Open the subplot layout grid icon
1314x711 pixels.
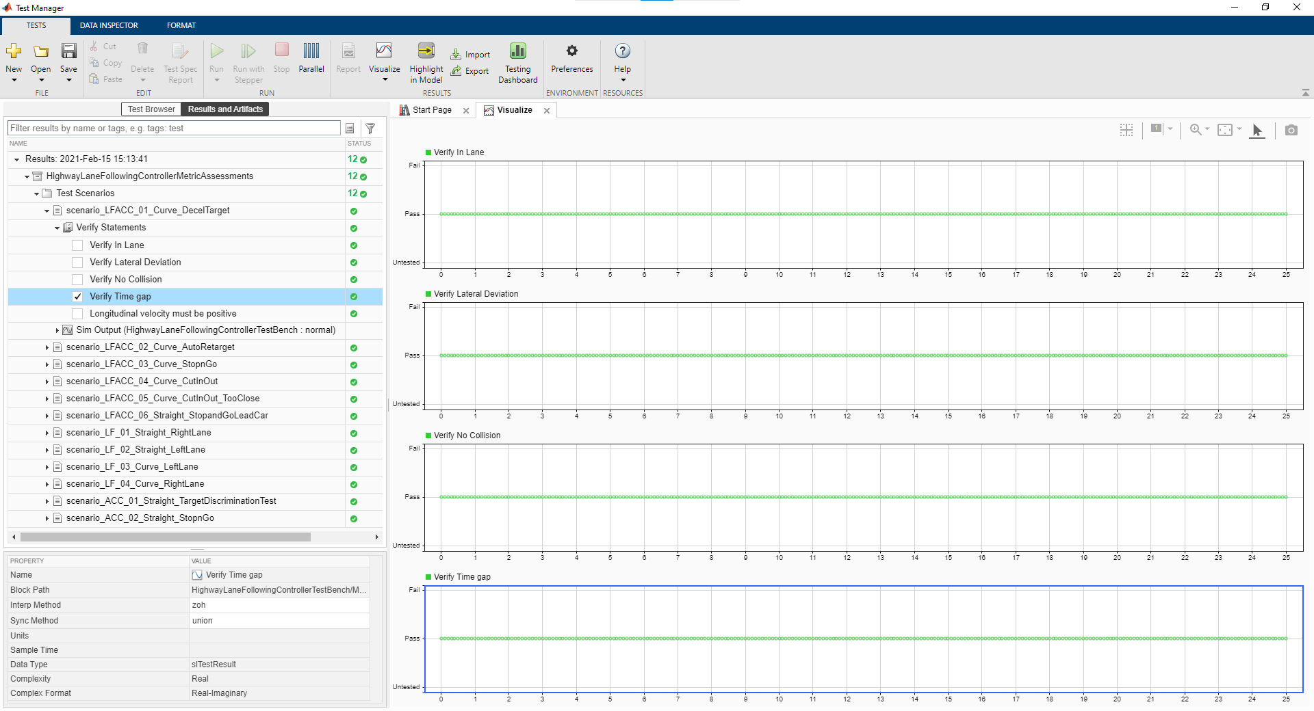pos(1126,130)
